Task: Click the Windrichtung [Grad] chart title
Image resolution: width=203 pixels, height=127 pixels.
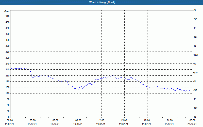Action: coord(102,2)
